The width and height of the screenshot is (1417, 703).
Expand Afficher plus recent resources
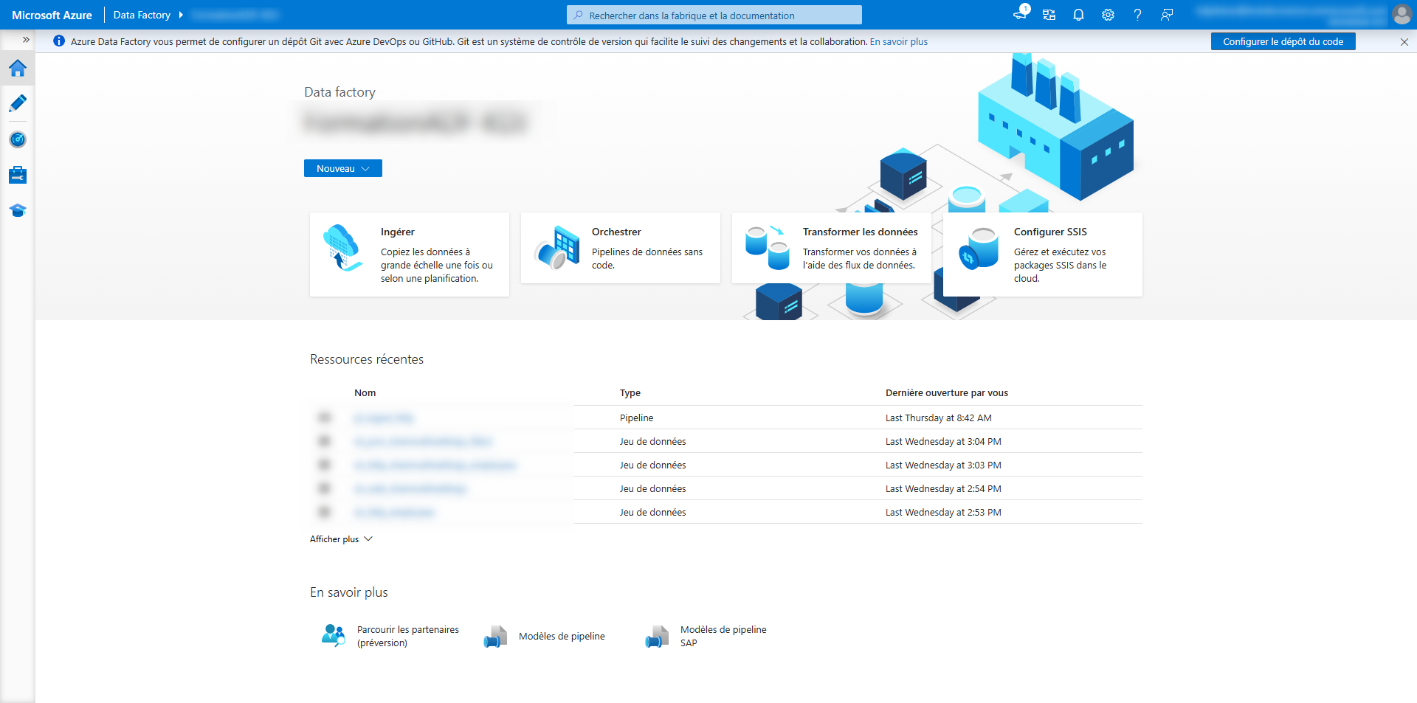point(341,539)
